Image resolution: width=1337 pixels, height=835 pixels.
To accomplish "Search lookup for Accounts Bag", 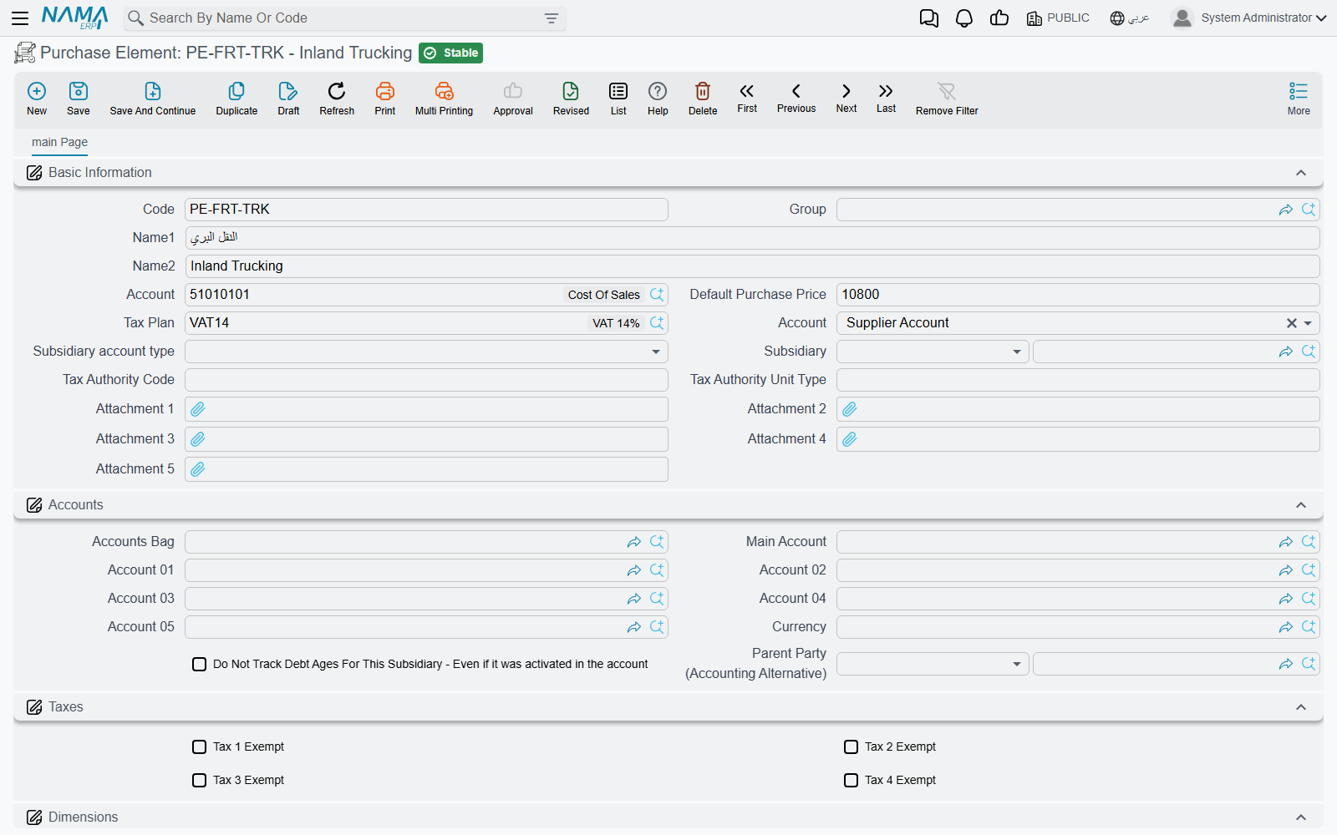I will click(x=657, y=542).
